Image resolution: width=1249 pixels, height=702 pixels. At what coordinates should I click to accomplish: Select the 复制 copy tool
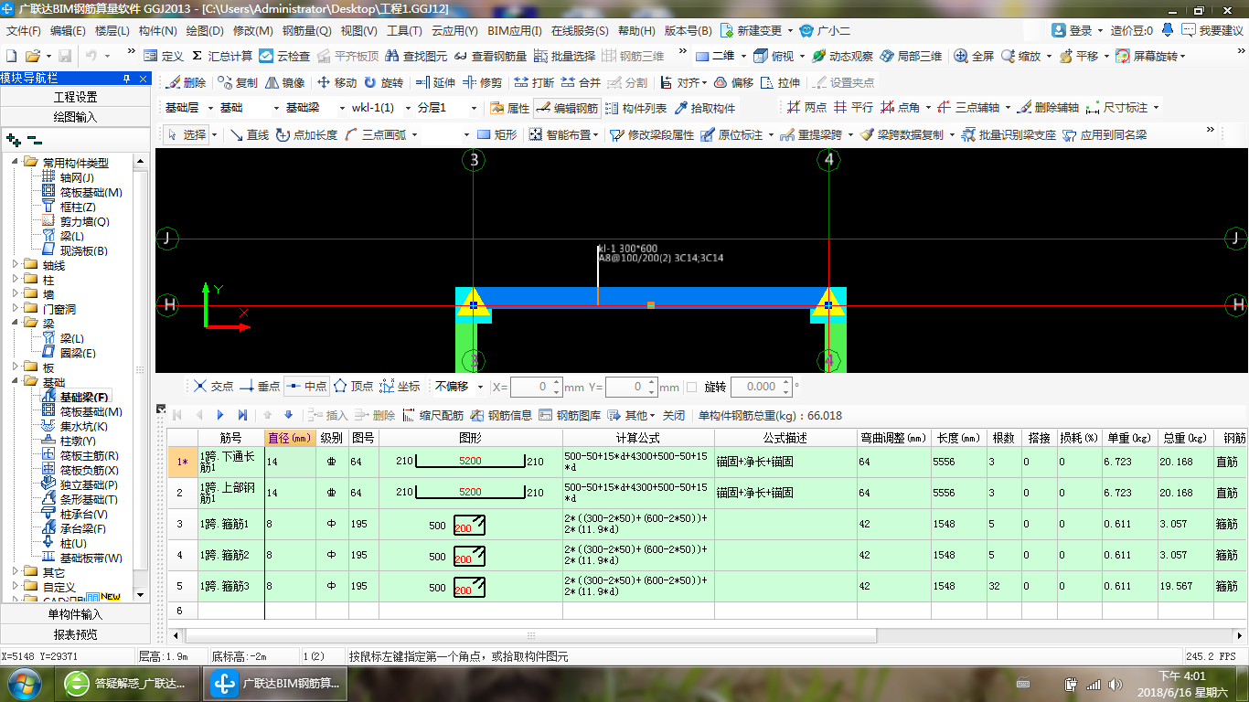(237, 82)
